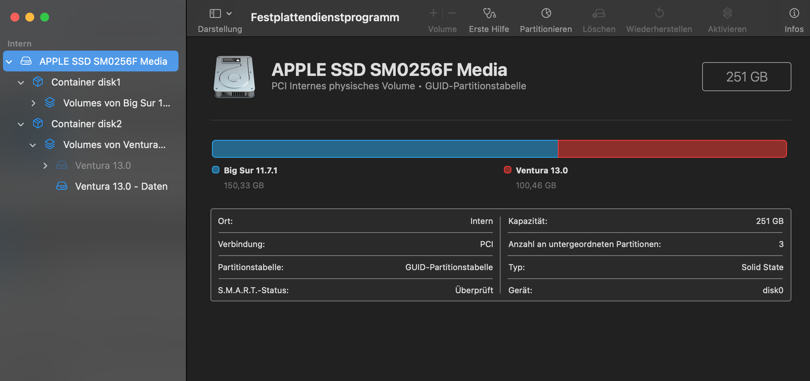Expand Volumes von Big Sur group
This screenshot has width=810, height=381.
(x=33, y=103)
